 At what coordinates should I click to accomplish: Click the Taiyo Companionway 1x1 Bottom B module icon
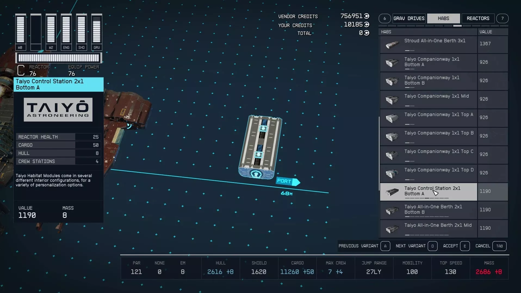(x=392, y=81)
